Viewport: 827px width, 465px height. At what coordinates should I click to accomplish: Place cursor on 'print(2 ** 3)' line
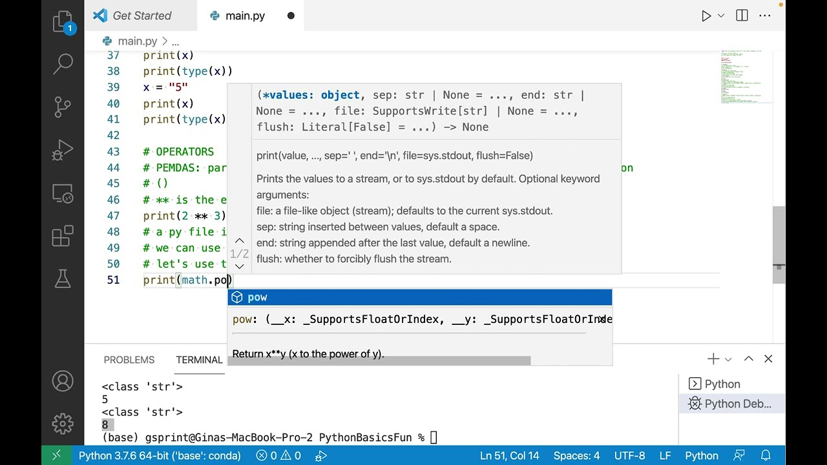(x=184, y=216)
